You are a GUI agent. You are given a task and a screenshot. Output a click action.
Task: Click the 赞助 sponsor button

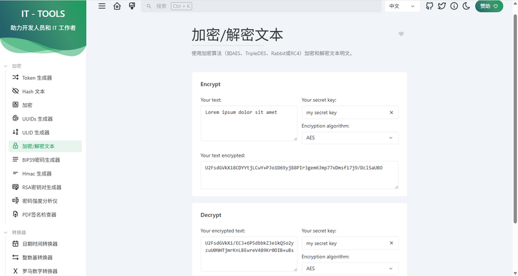coord(489,6)
